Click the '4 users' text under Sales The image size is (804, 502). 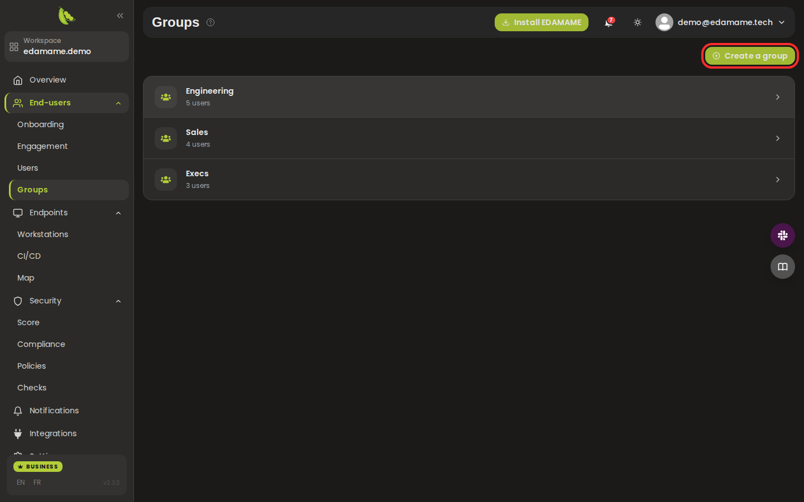(198, 144)
